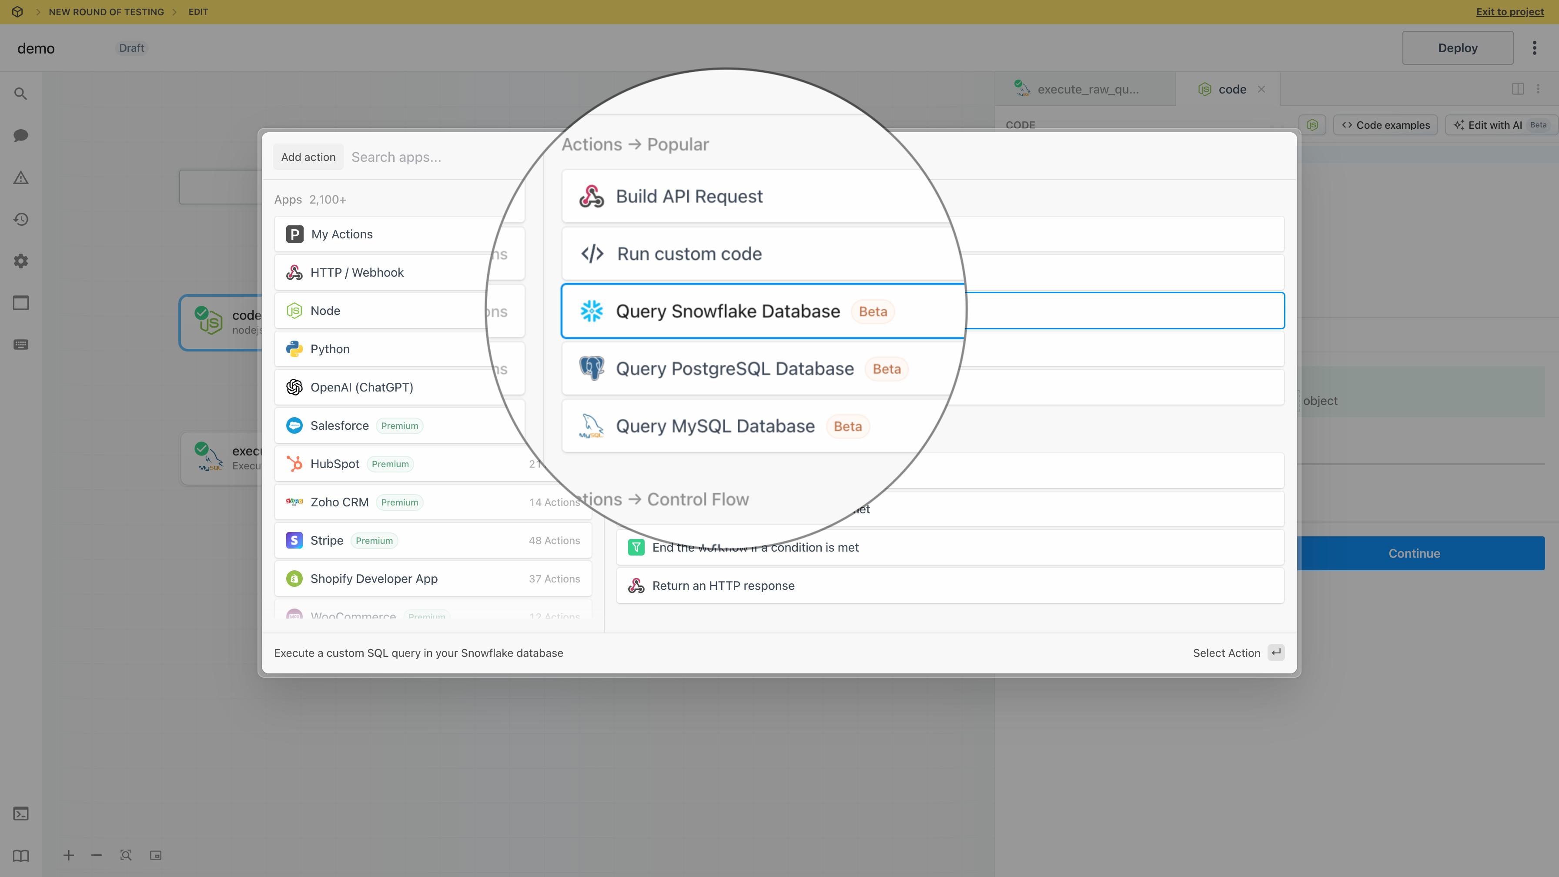Click the Zoho CRM app icon

[294, 501]
